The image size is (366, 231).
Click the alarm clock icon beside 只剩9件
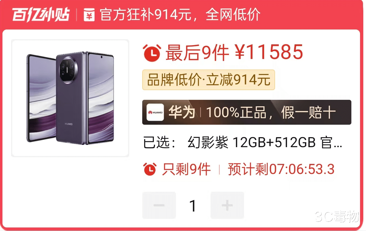point(150,169)
